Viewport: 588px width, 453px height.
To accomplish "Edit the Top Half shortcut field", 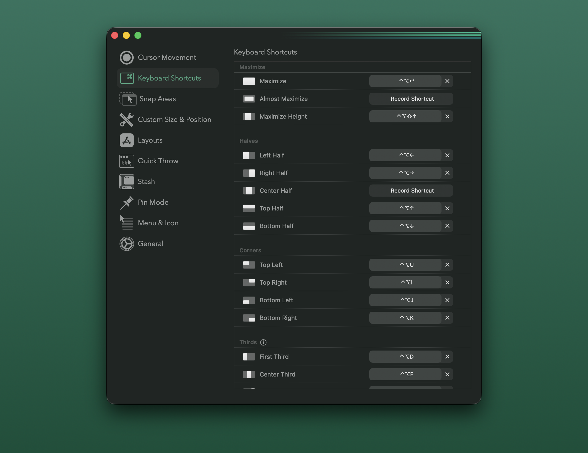I will (405, 208).
